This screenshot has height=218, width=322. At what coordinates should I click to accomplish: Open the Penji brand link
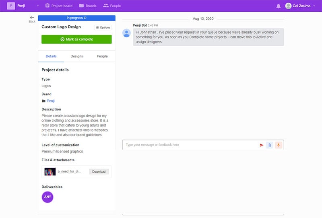[51, 101]
